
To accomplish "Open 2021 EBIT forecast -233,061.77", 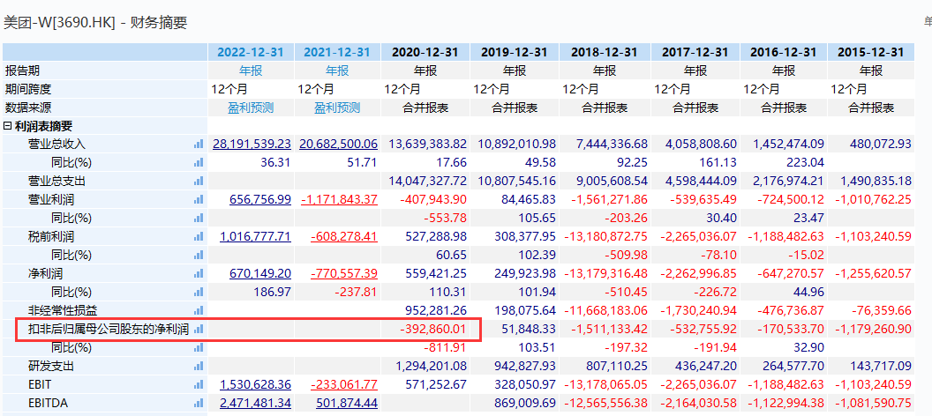I will (344, 384).
